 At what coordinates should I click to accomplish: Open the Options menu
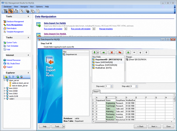39,7
